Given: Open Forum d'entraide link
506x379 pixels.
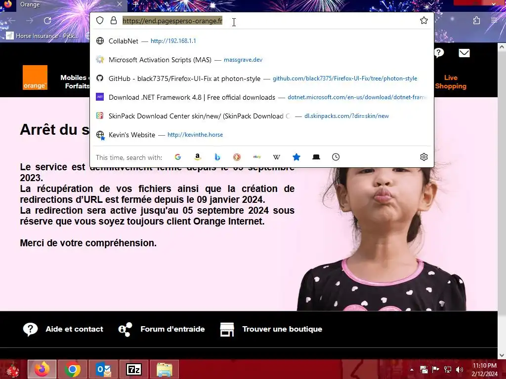Looking at the screenshot, I should click(x=162, y=329).
